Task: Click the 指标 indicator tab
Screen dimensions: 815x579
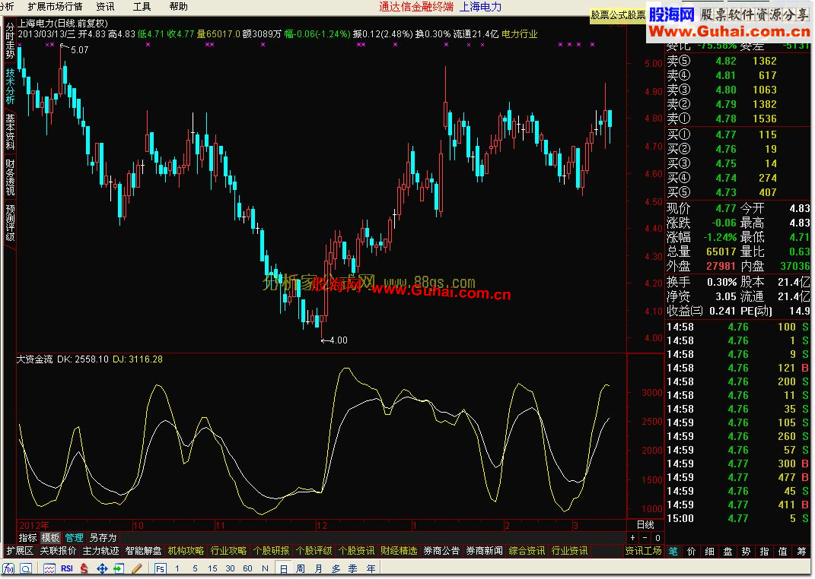Action: (x=27, y=538)
